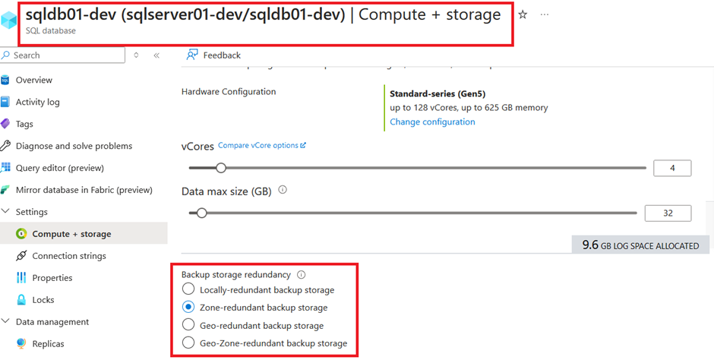Click the favorite star icon beside title

[x=523, y=15]
